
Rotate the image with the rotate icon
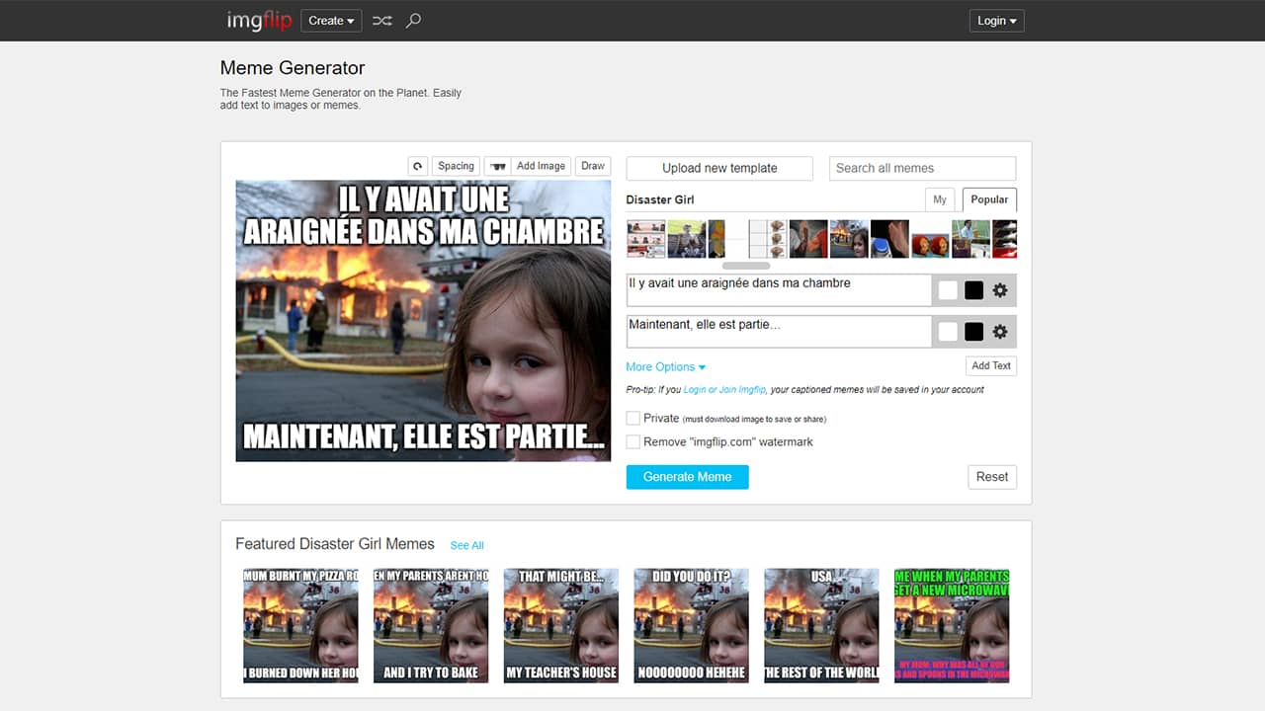(x=418, y=166)
